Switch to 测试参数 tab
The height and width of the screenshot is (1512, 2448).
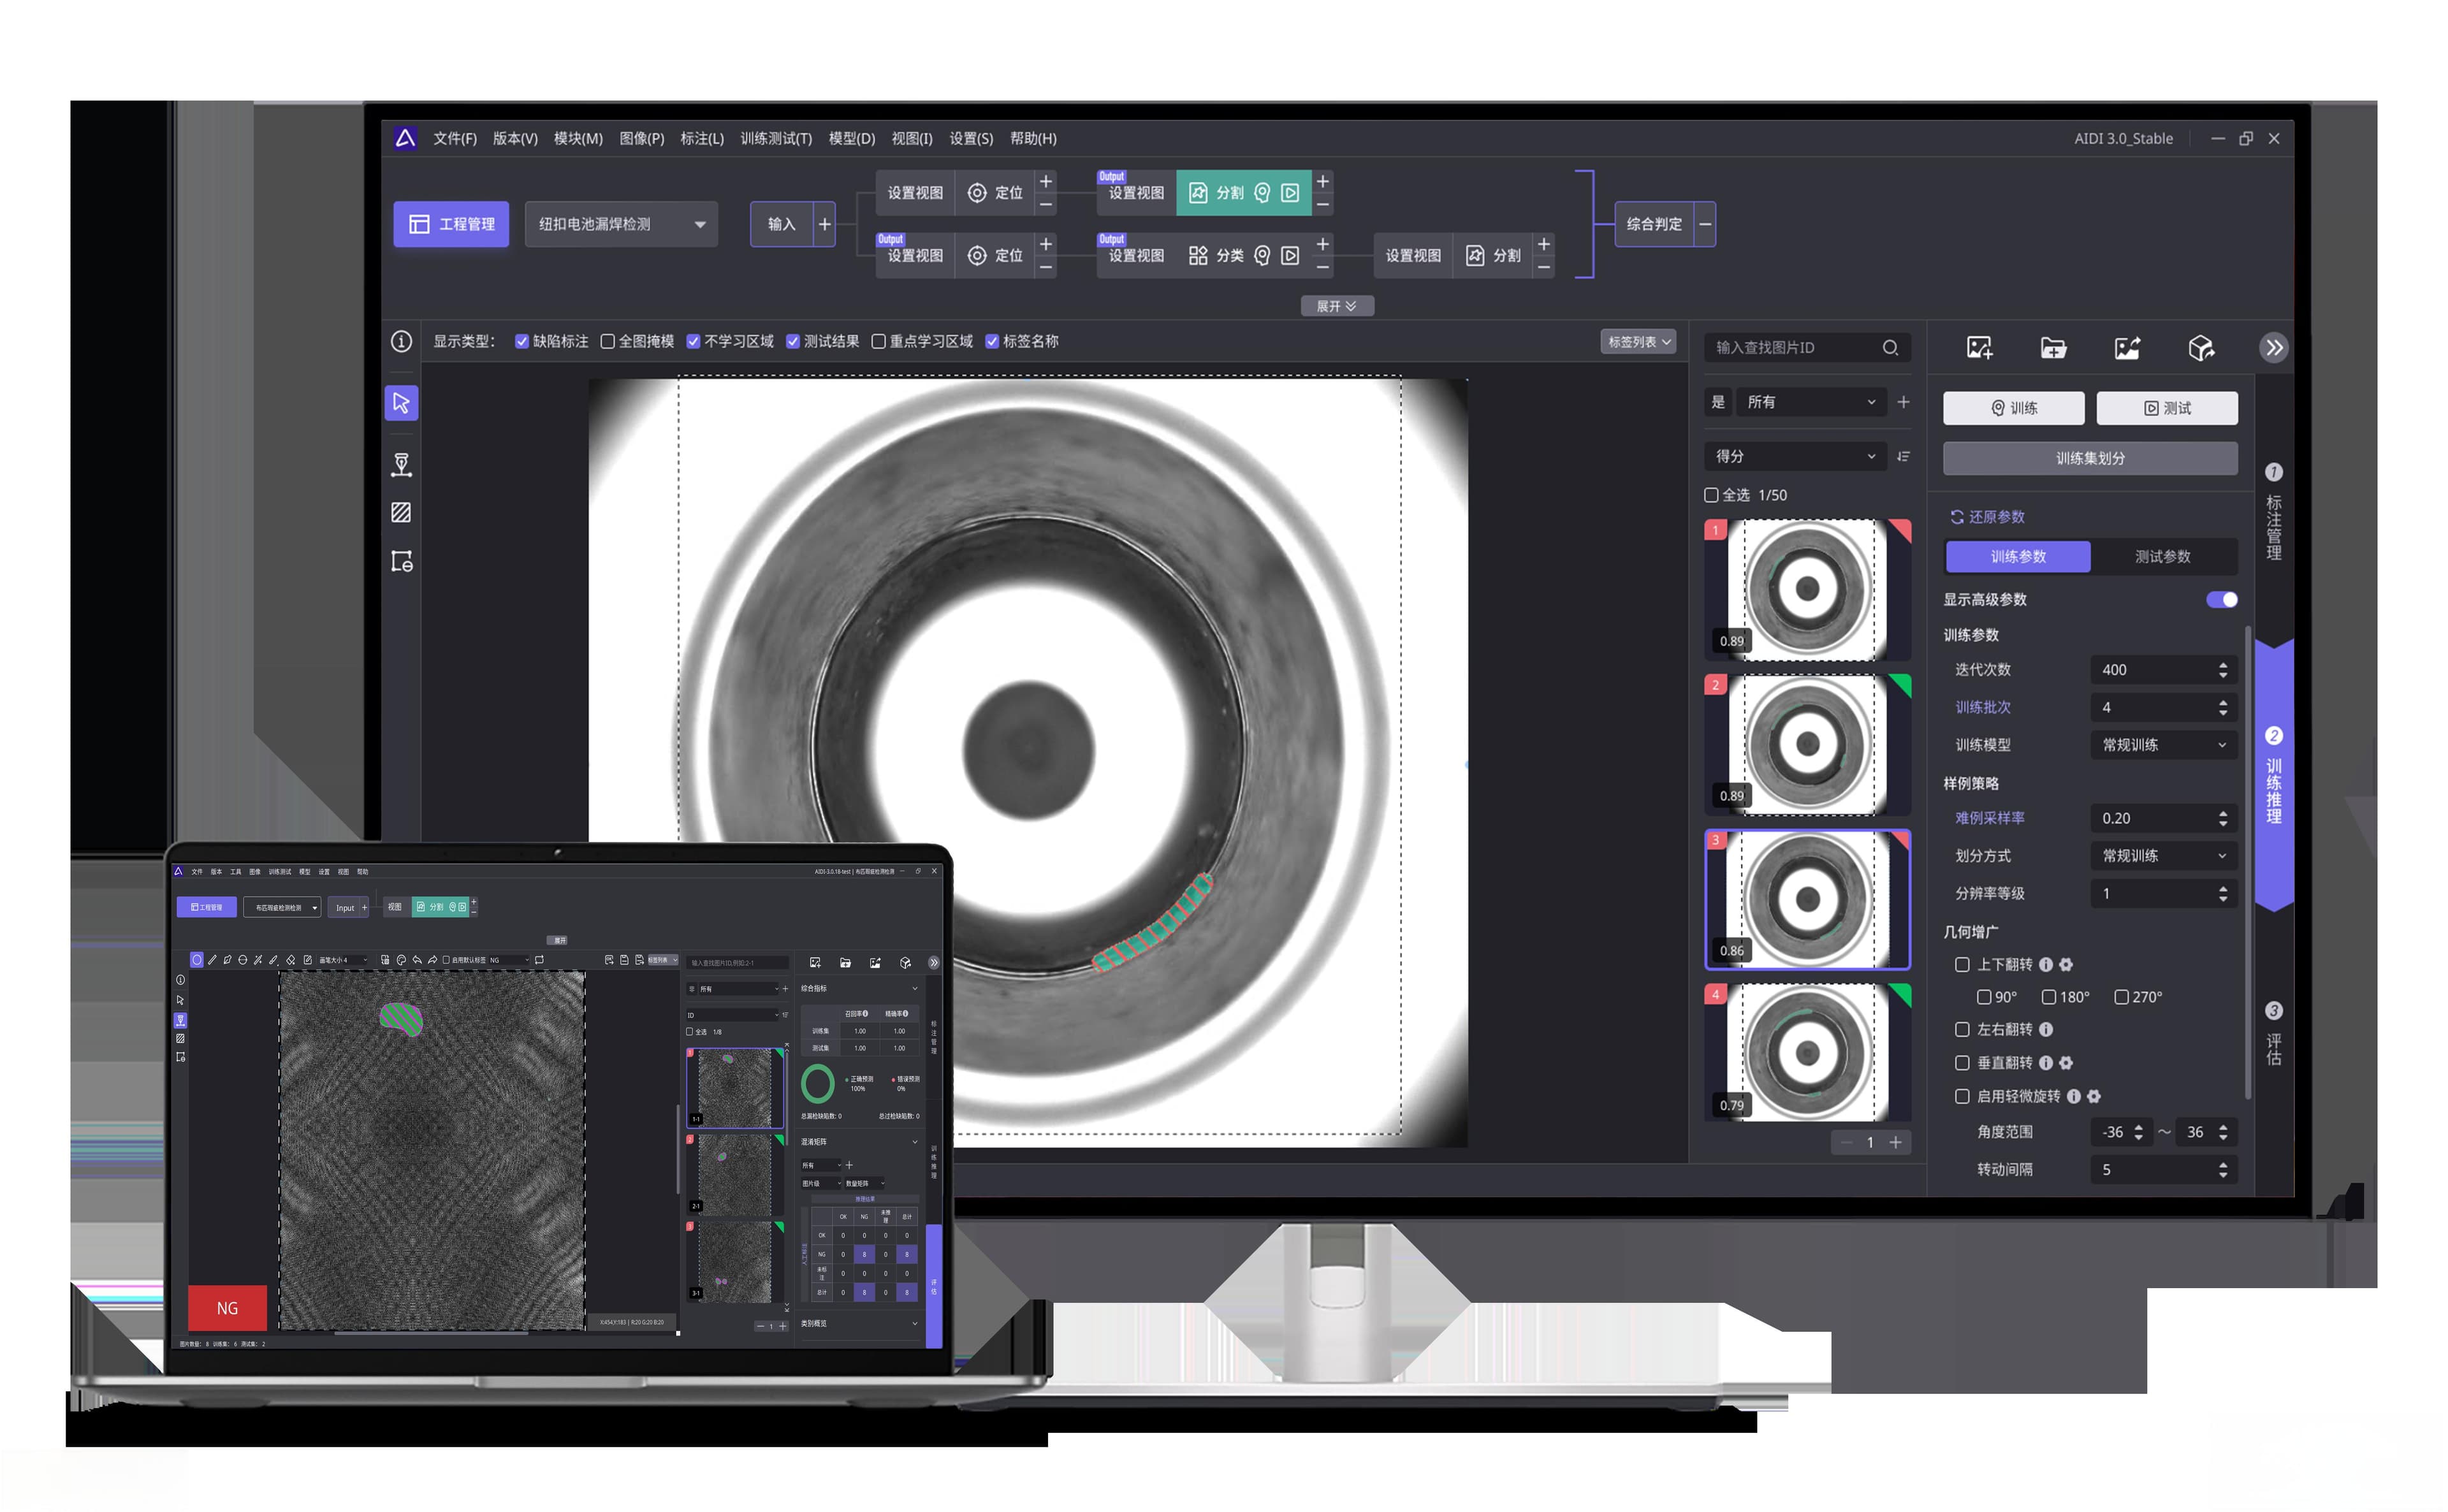(2162, 557)
